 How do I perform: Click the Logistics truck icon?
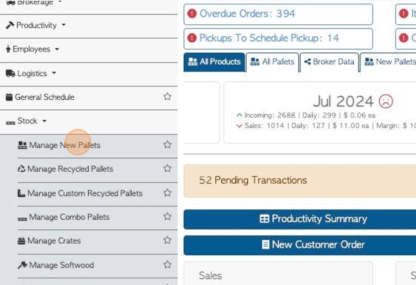[10, 73]
